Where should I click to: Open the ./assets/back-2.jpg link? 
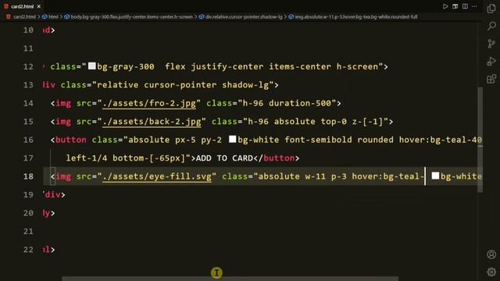[152, 122]
